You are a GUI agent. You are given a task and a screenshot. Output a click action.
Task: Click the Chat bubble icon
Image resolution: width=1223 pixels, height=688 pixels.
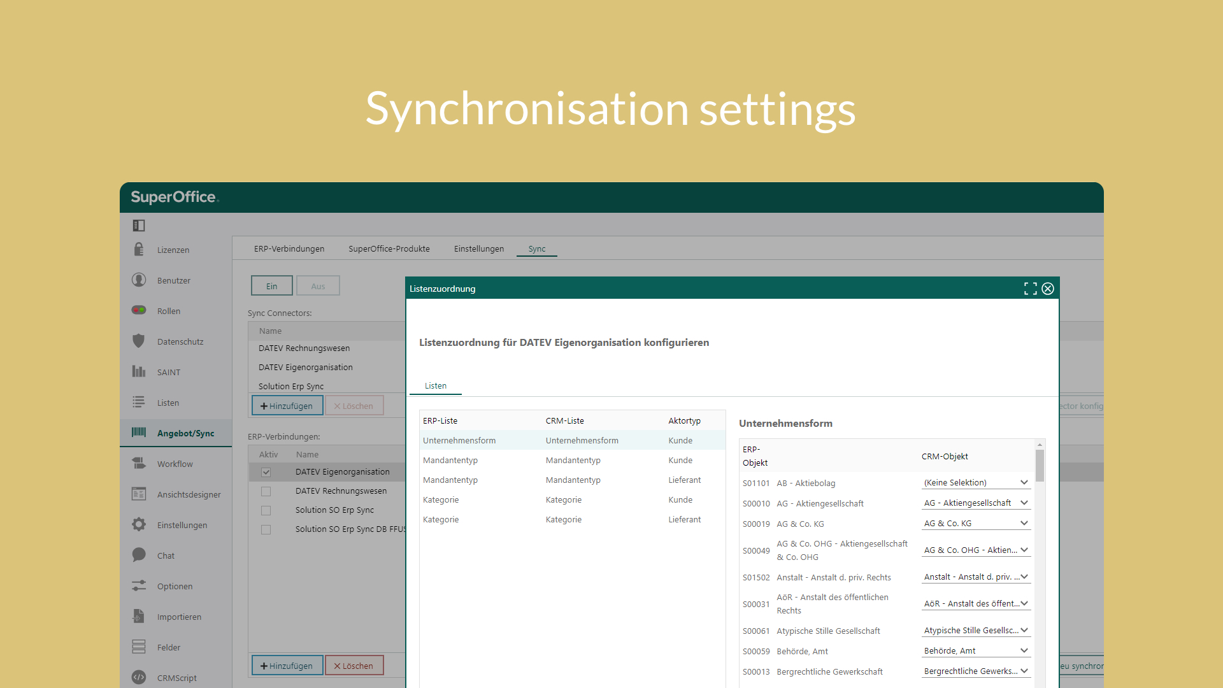click(138, 555)
